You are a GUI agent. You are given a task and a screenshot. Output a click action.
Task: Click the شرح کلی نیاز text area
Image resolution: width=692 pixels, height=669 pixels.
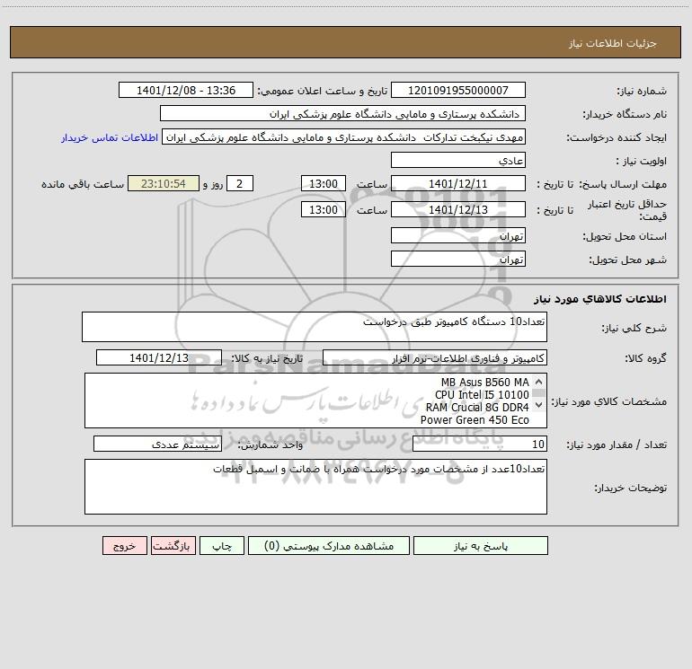(315, 327)
